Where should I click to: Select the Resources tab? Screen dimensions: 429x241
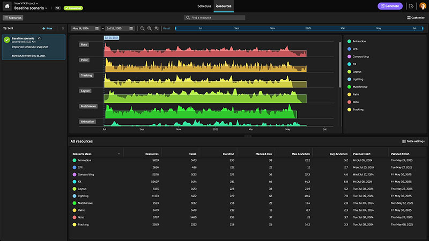[224, 6]
